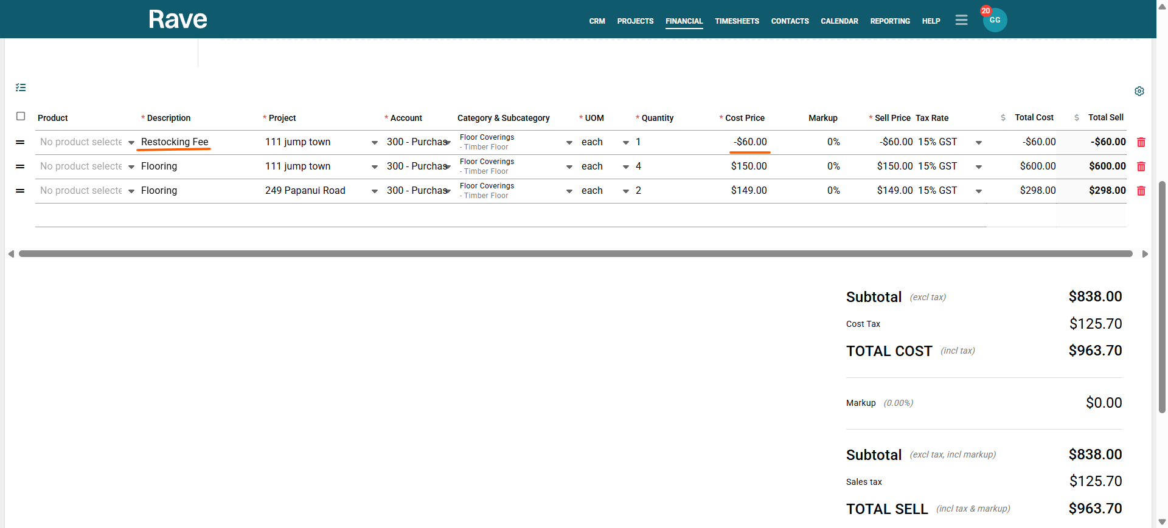The image size is (1168, 528).
Task: Open the hamburger menu in header
Action: [961, 20]
